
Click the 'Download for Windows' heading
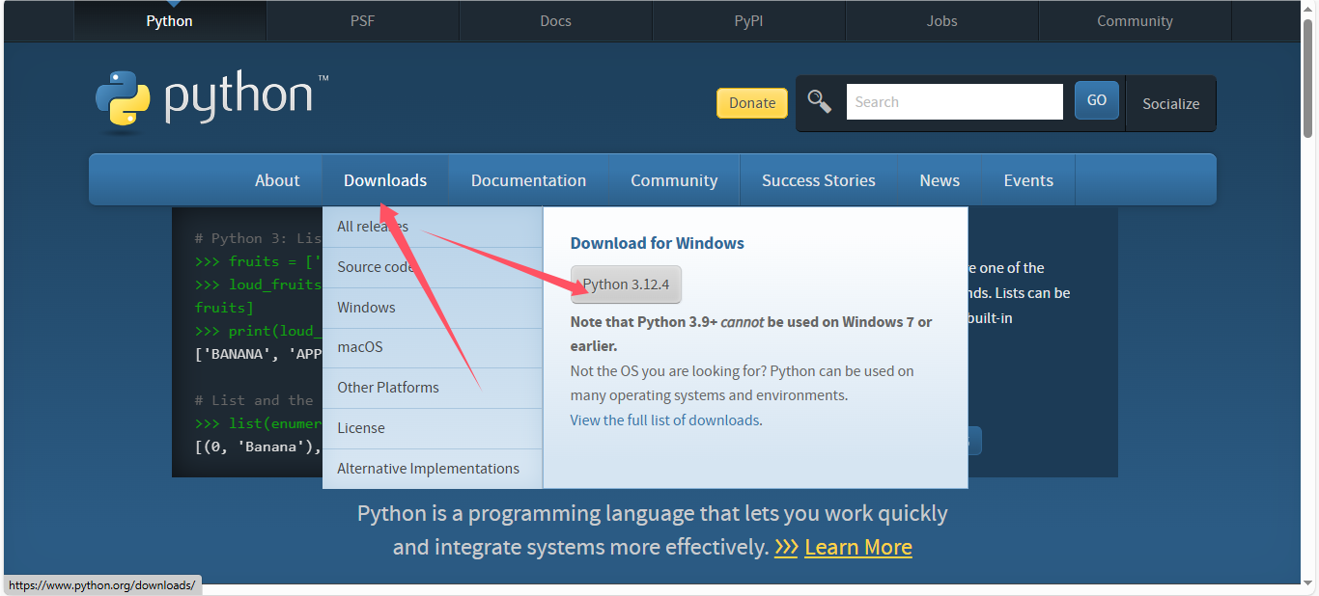[x=658, y=243]
